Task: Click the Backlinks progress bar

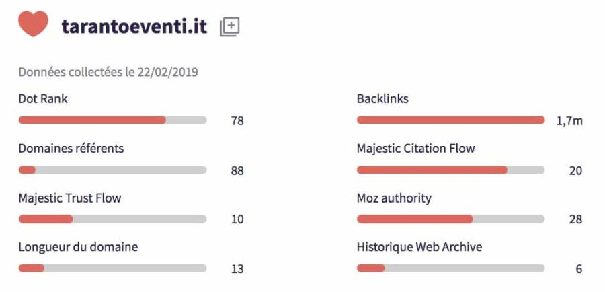Action: click(x=450, y=120)
